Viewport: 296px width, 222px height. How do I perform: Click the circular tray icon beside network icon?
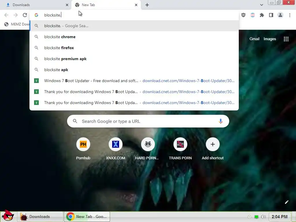tap(249, 217)
